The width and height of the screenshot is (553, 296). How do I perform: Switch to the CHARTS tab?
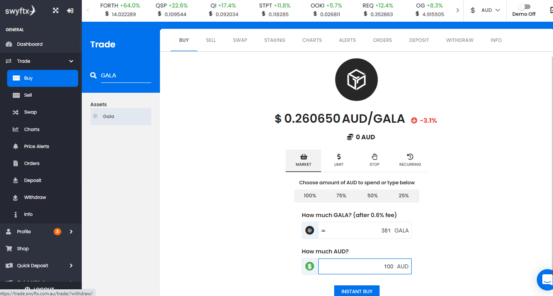coord(312,40)
